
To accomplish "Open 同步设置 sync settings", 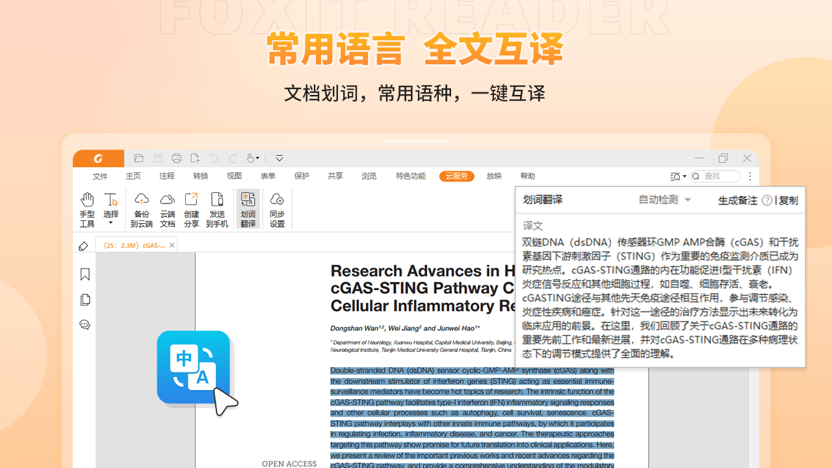I will pos(278,209).
